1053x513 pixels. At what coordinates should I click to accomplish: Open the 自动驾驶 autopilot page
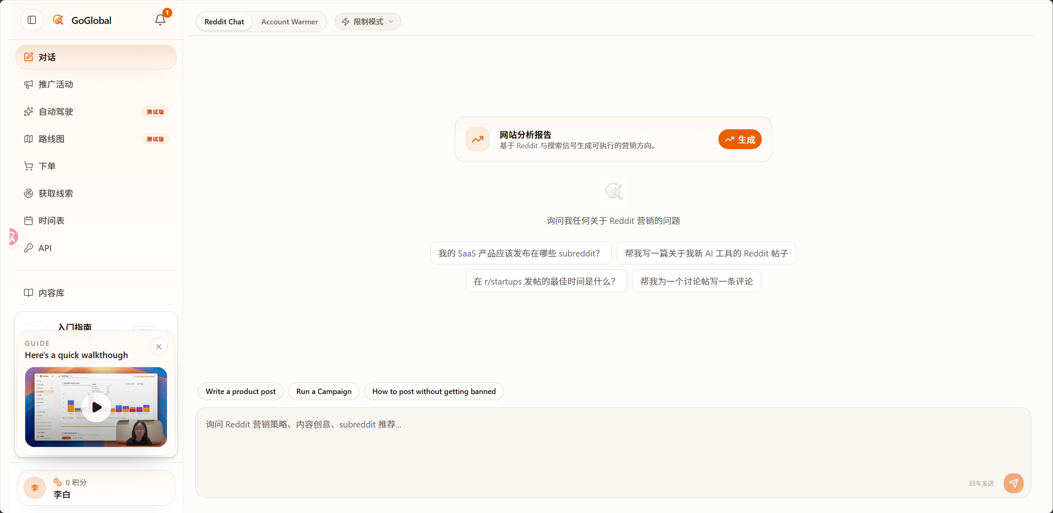(96, 112)
